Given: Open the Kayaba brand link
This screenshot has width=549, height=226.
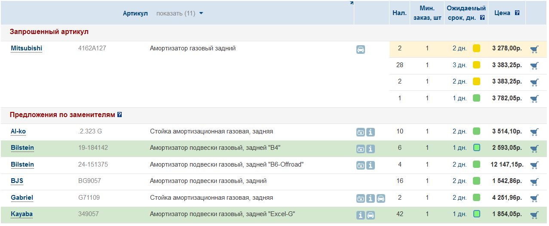Looking at the screenshot, I should pyautogui.click(x=21, y=214).
